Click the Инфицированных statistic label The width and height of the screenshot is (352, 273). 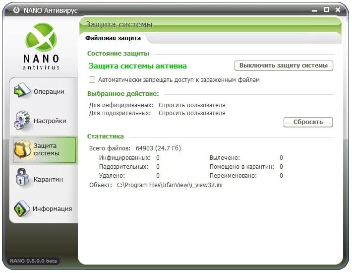point(125,158)
